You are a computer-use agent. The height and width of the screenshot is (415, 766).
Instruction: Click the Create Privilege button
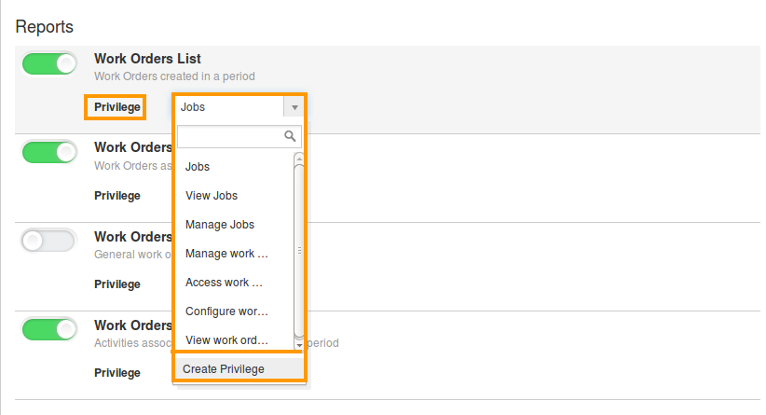(239, 369)
